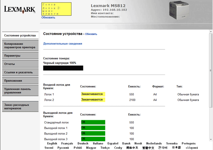The image size is (213, 150).
Task: Go to Отчеты section
Action: [x=20, y=64]
